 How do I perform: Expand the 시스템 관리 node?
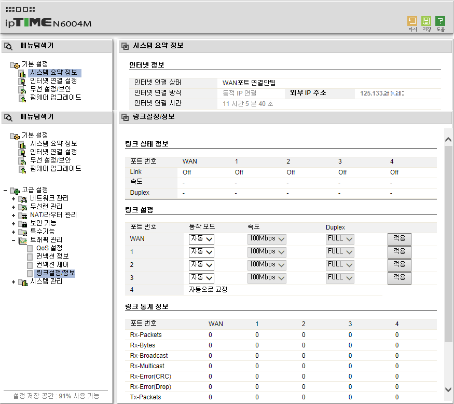tap(13, 281)
